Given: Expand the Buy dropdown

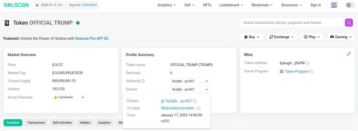Looking at the screenshot, I should click(x=252, y=37).
